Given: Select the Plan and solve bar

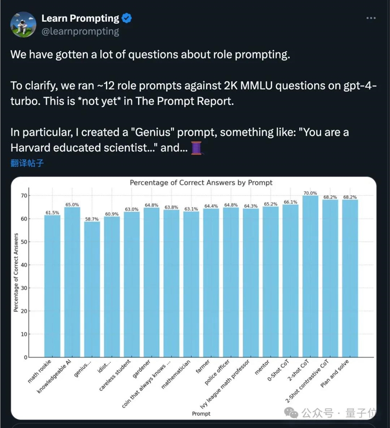Looking at the screenshot, I should (350, 278).
